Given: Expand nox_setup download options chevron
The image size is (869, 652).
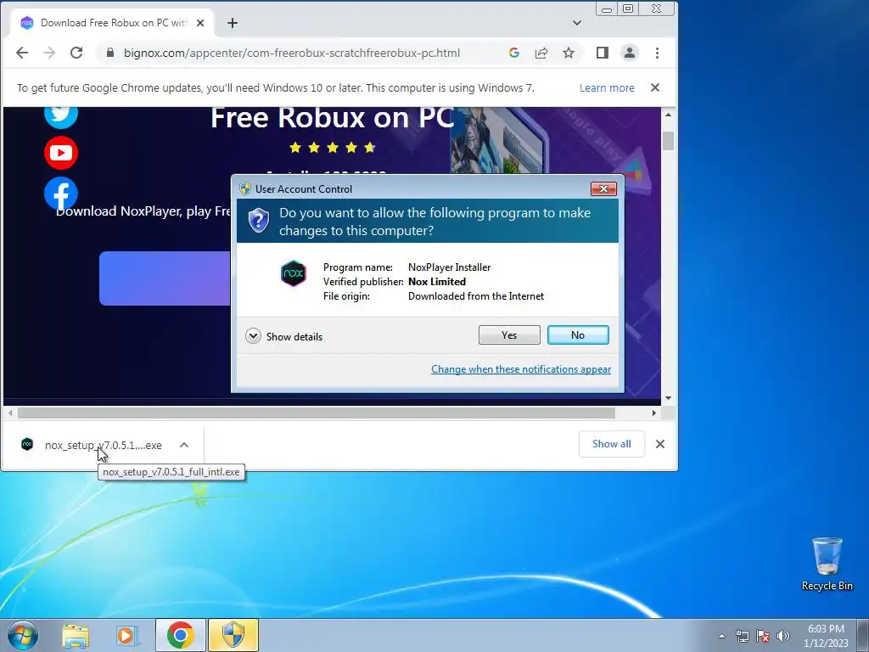Looking at the screenshot, I should tap(184, 445).
